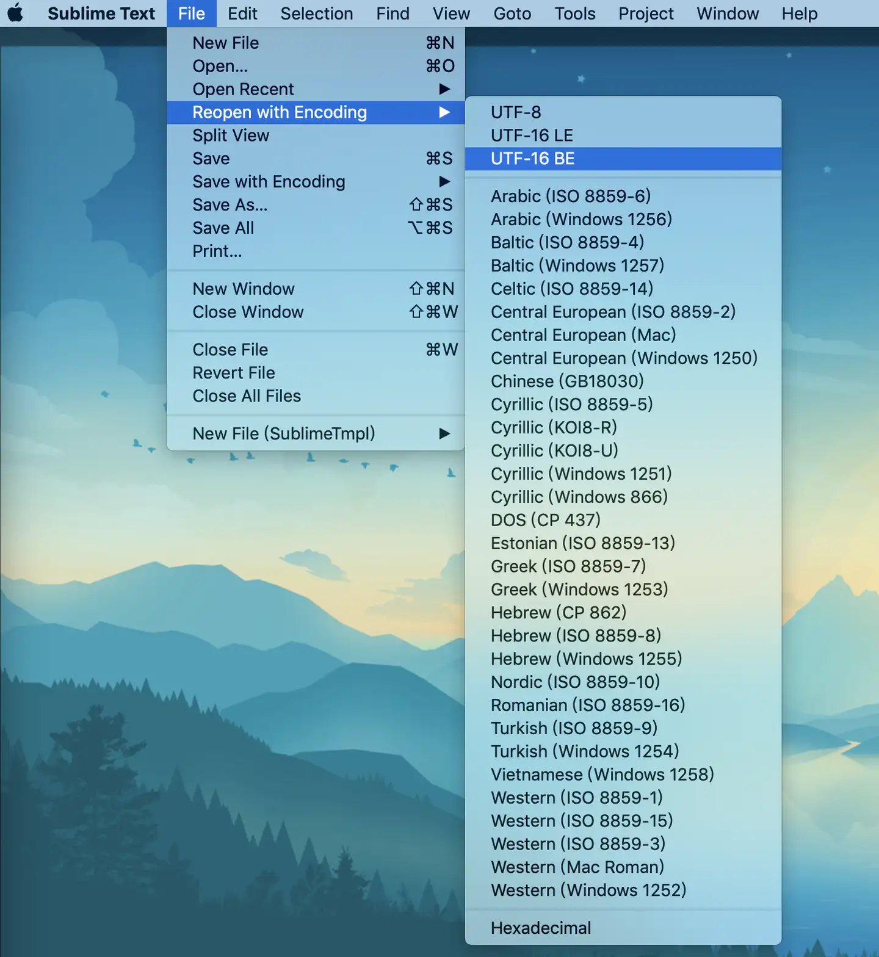Open the Sublime Text application menu
879x957 pixels.
click(x=101, y=13)
